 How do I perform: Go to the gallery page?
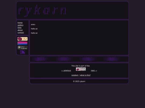point(20,25)
